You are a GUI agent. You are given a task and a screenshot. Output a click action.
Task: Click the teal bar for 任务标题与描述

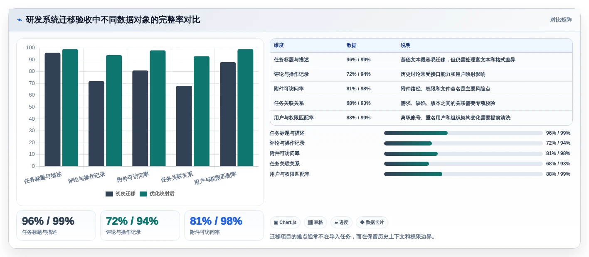click(70, 108)
